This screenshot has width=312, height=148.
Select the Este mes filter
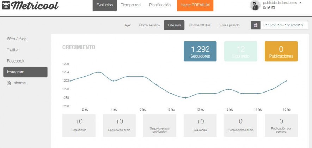point(174,25)
